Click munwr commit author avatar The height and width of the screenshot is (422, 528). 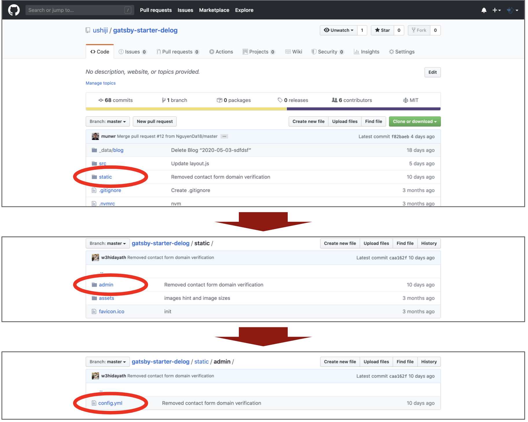pyautogui.click(x=95, y=136)
